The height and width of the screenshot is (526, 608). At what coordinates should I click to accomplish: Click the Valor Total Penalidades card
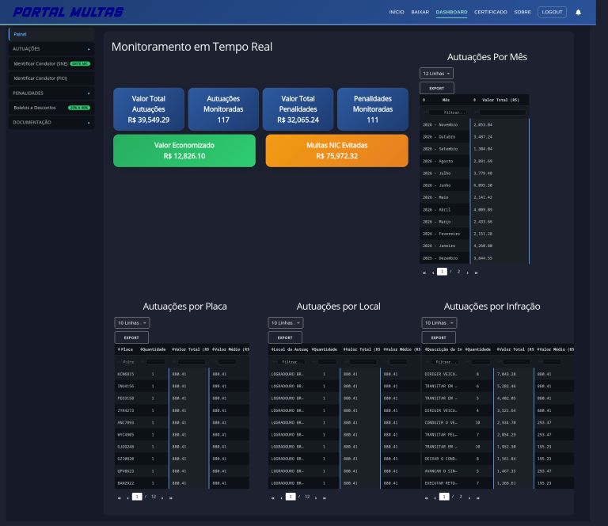click(x=298, y=109)
